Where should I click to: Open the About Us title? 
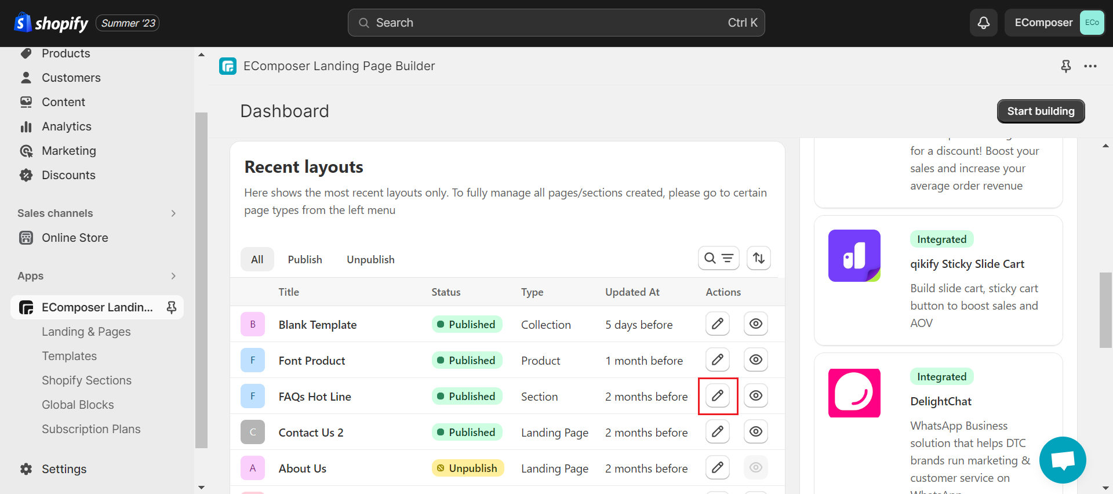tap(303, 468)
